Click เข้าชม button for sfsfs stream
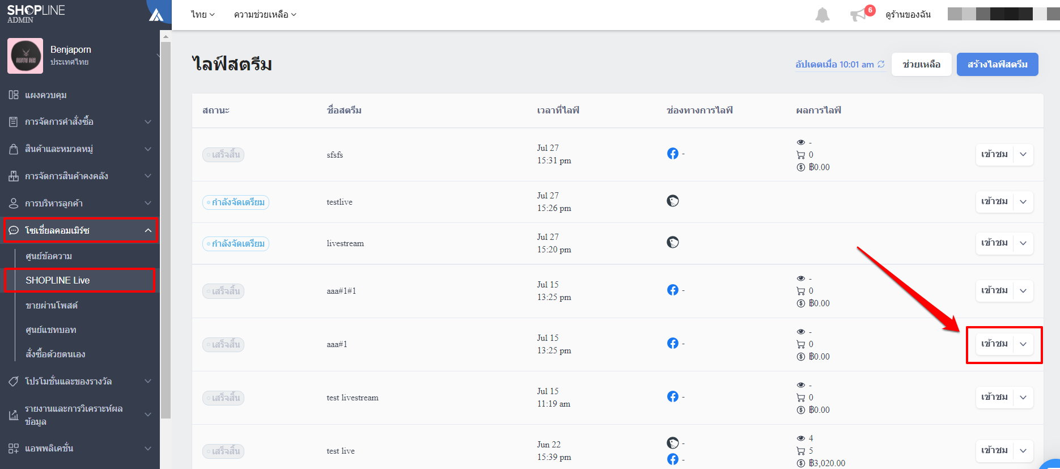Screen dimensions: 1060x469 point(994,154)
